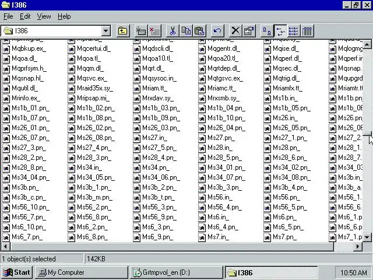Select the file icon of Ms1b_05.pn_
Image resolution: width=373 pixels, height=280 pixels.
[x=267, y=108]
